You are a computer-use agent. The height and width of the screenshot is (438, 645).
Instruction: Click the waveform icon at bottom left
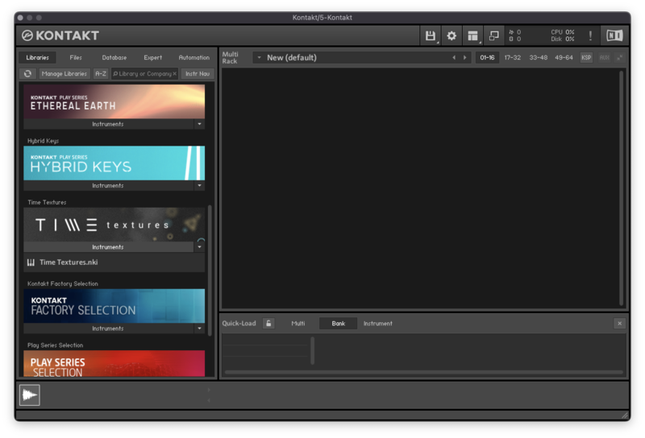(30, 395)
